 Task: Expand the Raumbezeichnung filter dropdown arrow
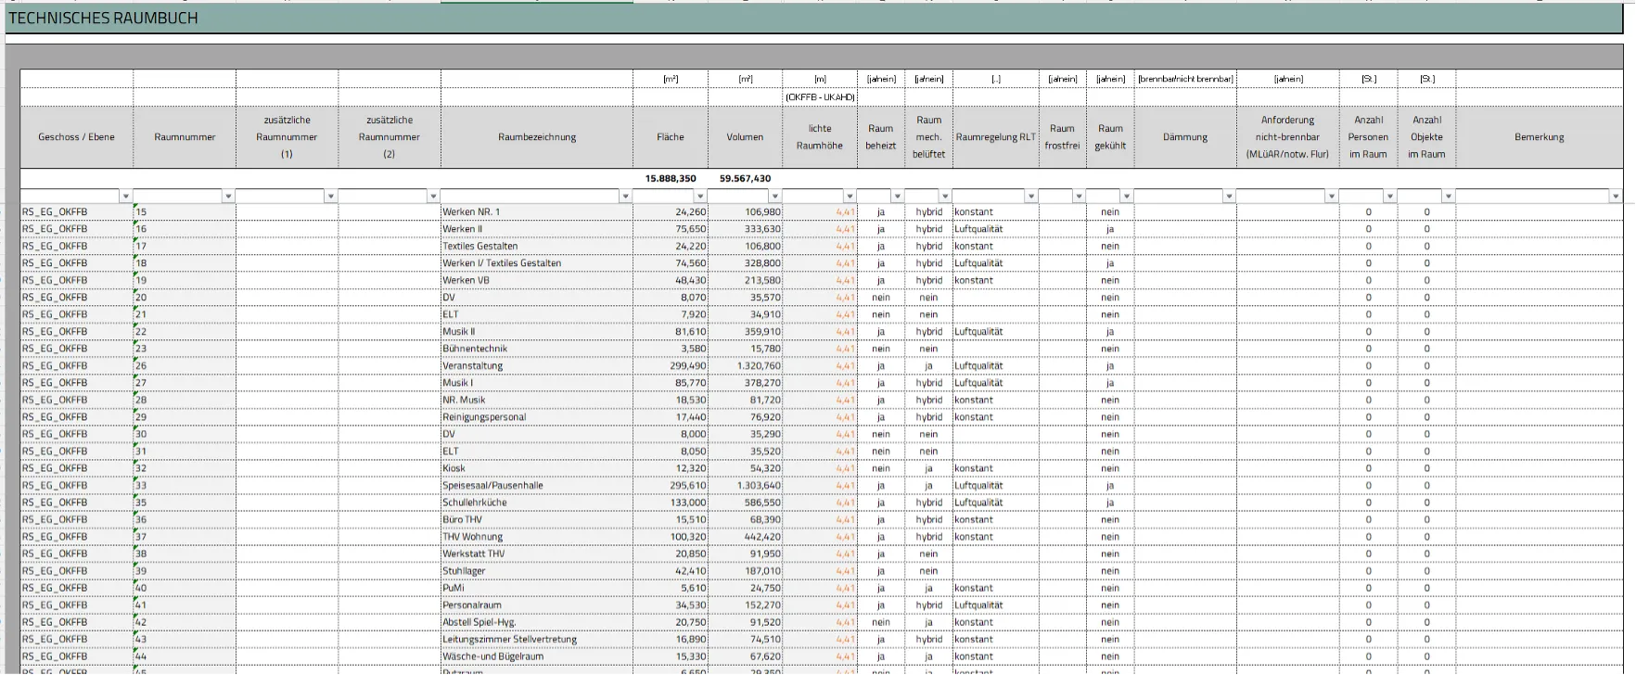pyautogui.click(x=625, y=197)
